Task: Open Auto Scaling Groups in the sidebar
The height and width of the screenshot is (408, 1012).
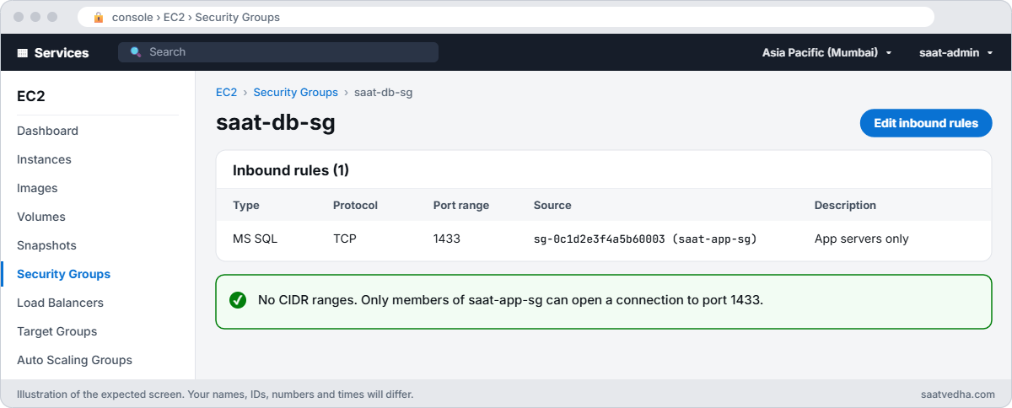Action: click(74, 360)
